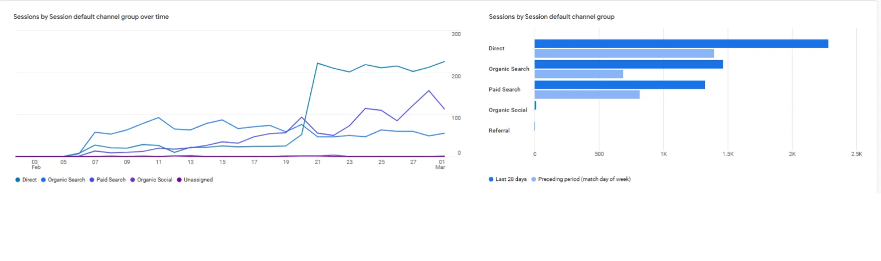Screen dimensions: 881x261
Task: Click the "01 Mar" date label on axis
Action: pos(440,164)
